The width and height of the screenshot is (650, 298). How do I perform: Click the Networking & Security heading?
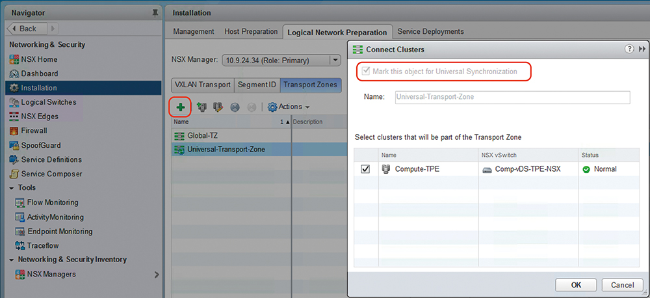click(x=47, y=44)
